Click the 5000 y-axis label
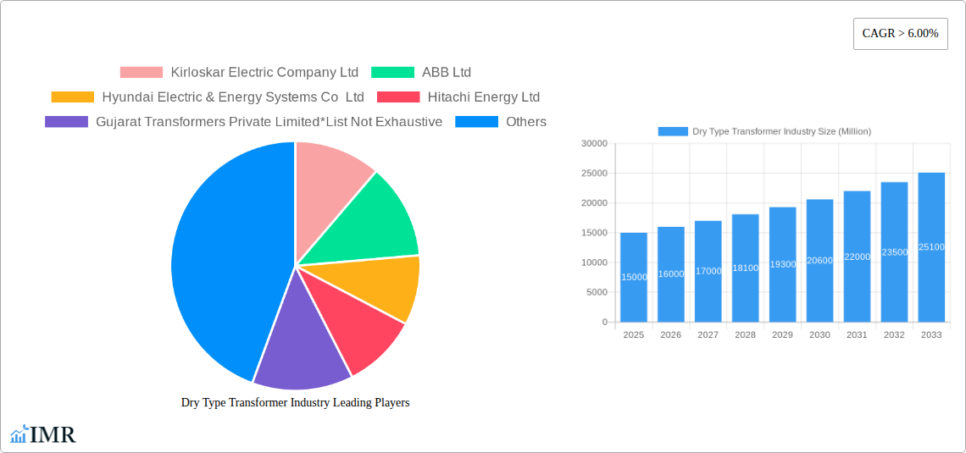The width and height of the screenshot is (966, 453). coord(597,292)
